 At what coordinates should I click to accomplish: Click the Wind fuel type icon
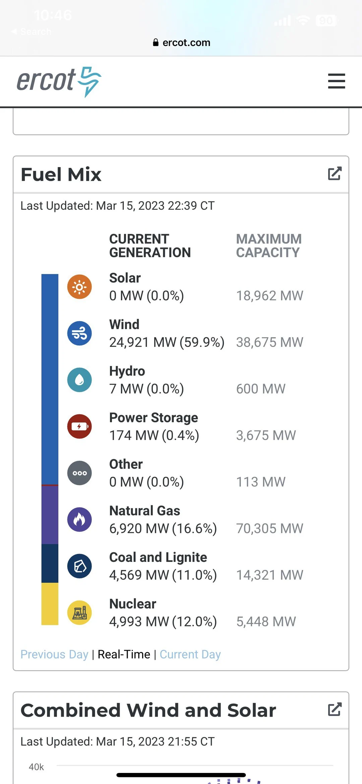point(79,333)
